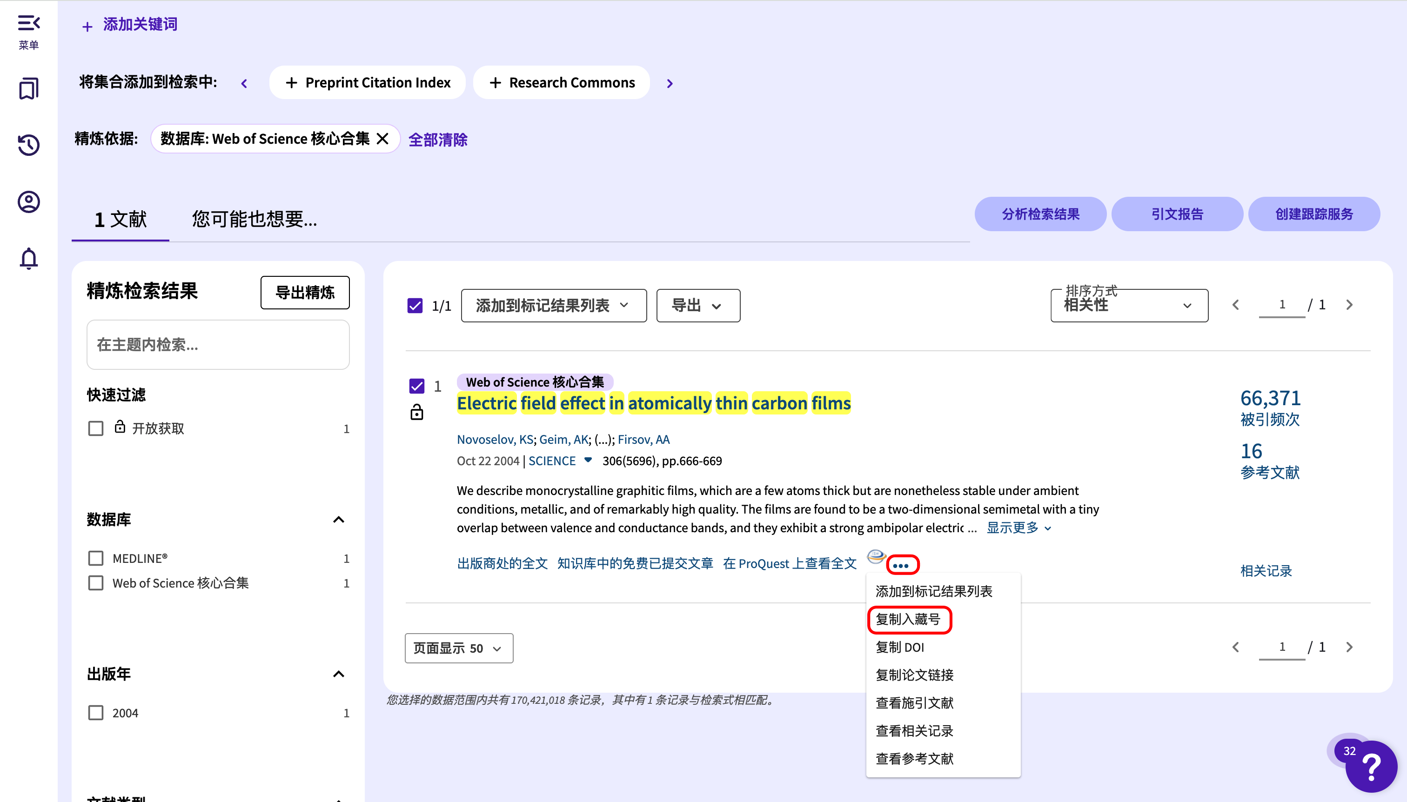The height and width of the screenshot is (802, 1407).
Task: Collapse the sidebar menu icon
Action: click(29, 23)
